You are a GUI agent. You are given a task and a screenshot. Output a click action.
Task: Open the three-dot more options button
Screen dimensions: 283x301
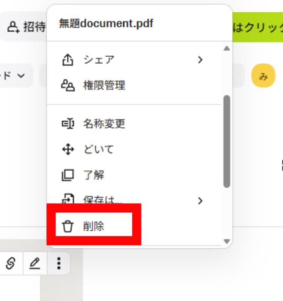(59, 263)
